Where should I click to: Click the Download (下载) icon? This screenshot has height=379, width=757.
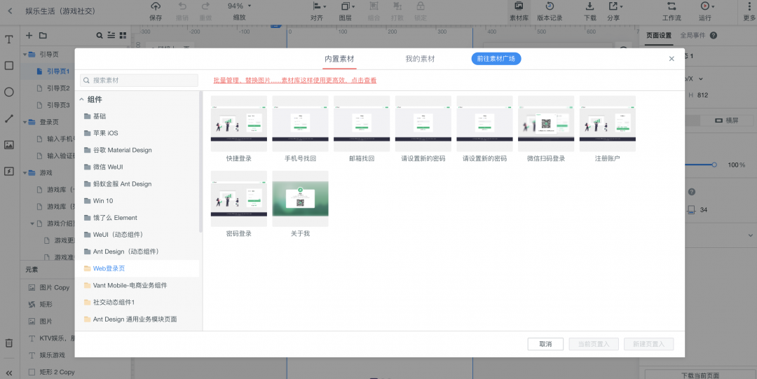(589, 6)
